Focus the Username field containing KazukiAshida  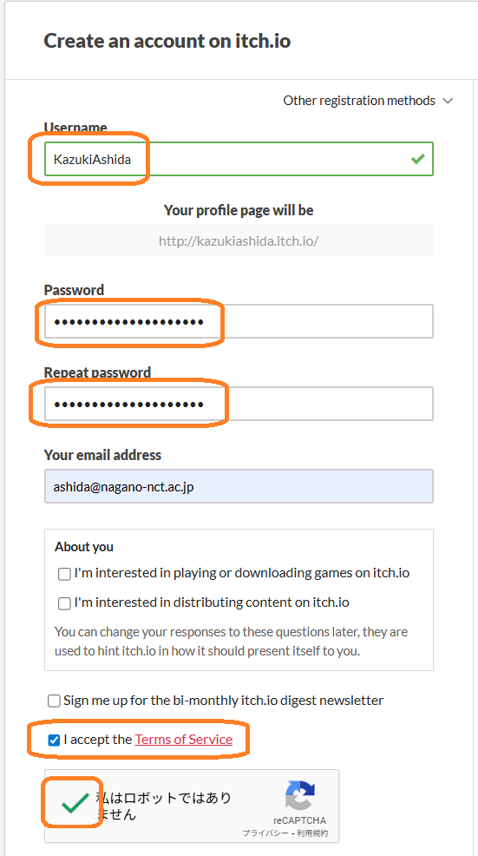[239, 159]
